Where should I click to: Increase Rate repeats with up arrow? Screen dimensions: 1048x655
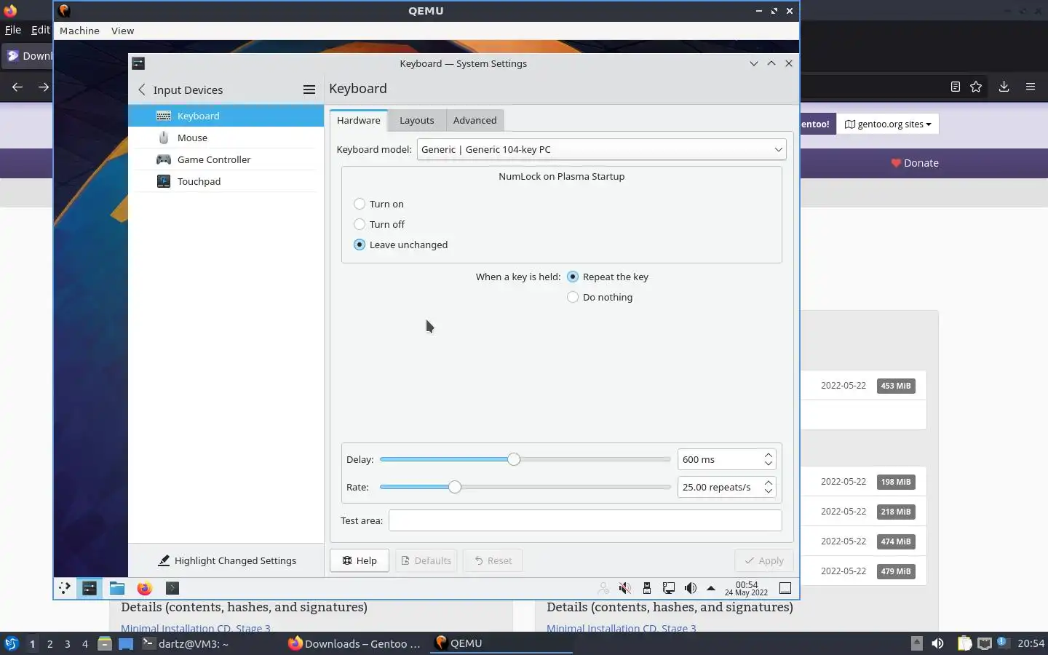tap(769, 483)
